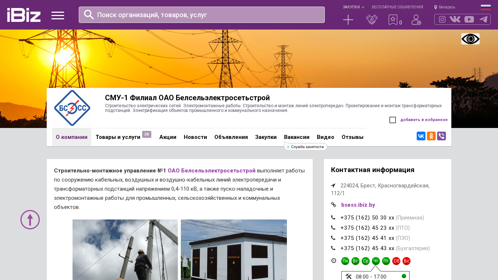Image resolution: width=498 pixels, height=280 pixels.
Task: Click the search magnifier icon
Action: pyautogui.click(x=89, y=15)
